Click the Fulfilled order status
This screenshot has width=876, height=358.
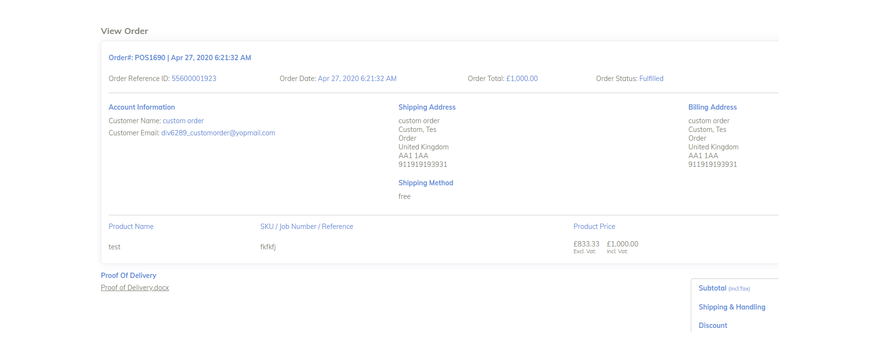click(651, 79)
